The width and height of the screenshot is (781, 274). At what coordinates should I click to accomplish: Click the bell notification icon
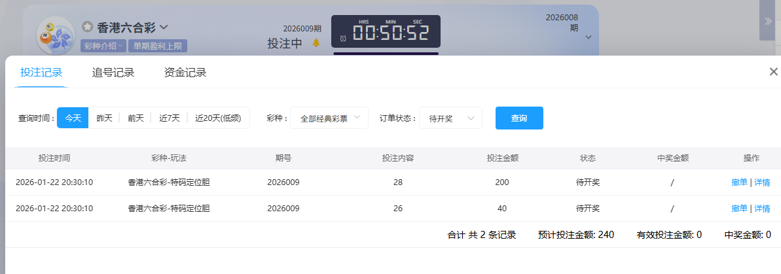pyautogui.click(x=316, y=43)
